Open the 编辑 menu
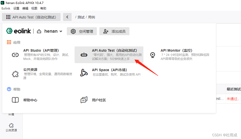 tap(25, 8)
